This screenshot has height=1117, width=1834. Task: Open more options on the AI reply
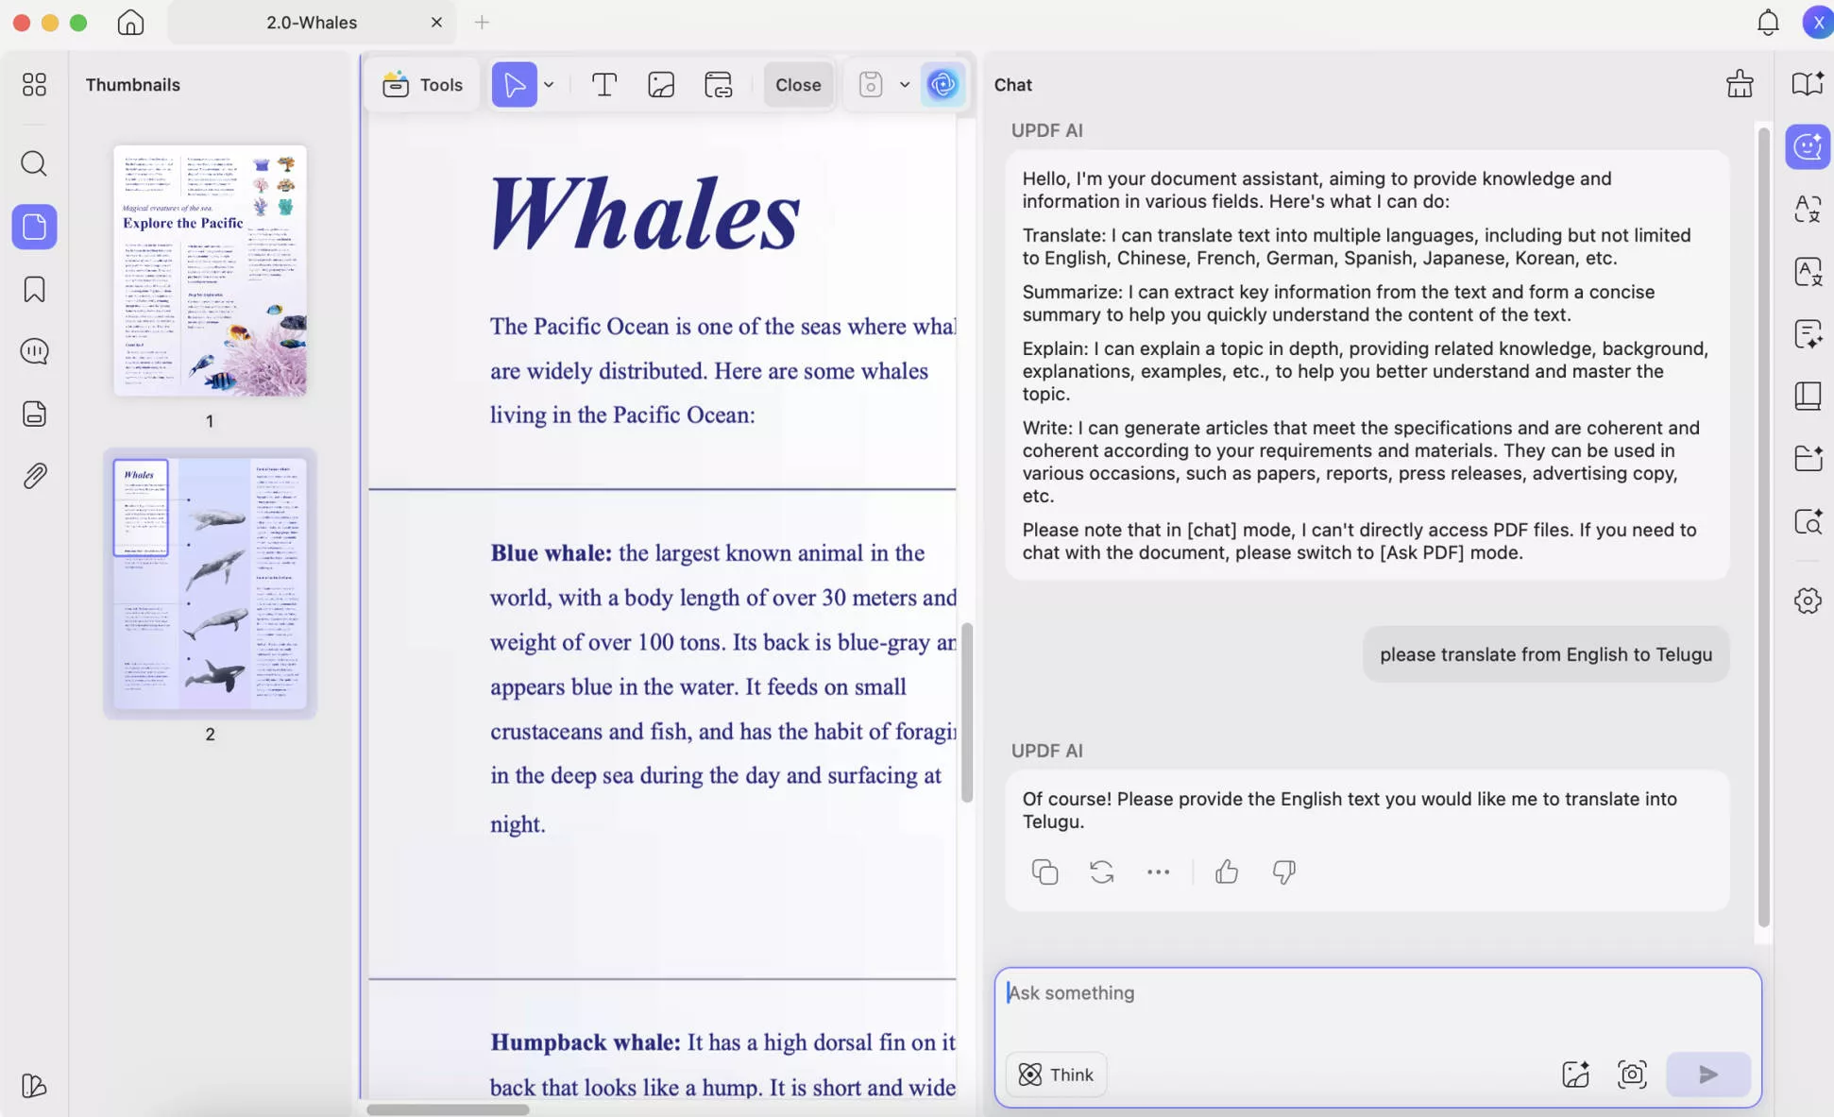[1158, 872]
